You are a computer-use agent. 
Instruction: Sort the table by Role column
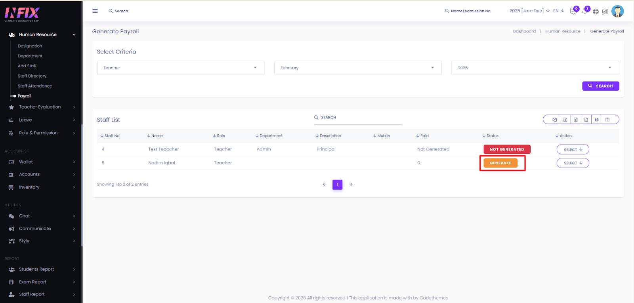click(219, 136)
